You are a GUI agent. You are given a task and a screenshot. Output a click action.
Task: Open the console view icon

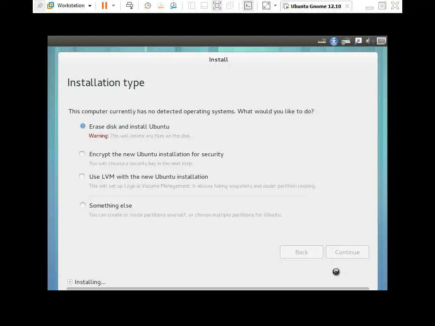248,6
